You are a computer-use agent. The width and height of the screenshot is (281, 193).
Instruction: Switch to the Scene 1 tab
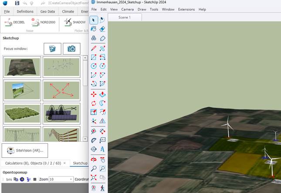click(x=125, y=17)
